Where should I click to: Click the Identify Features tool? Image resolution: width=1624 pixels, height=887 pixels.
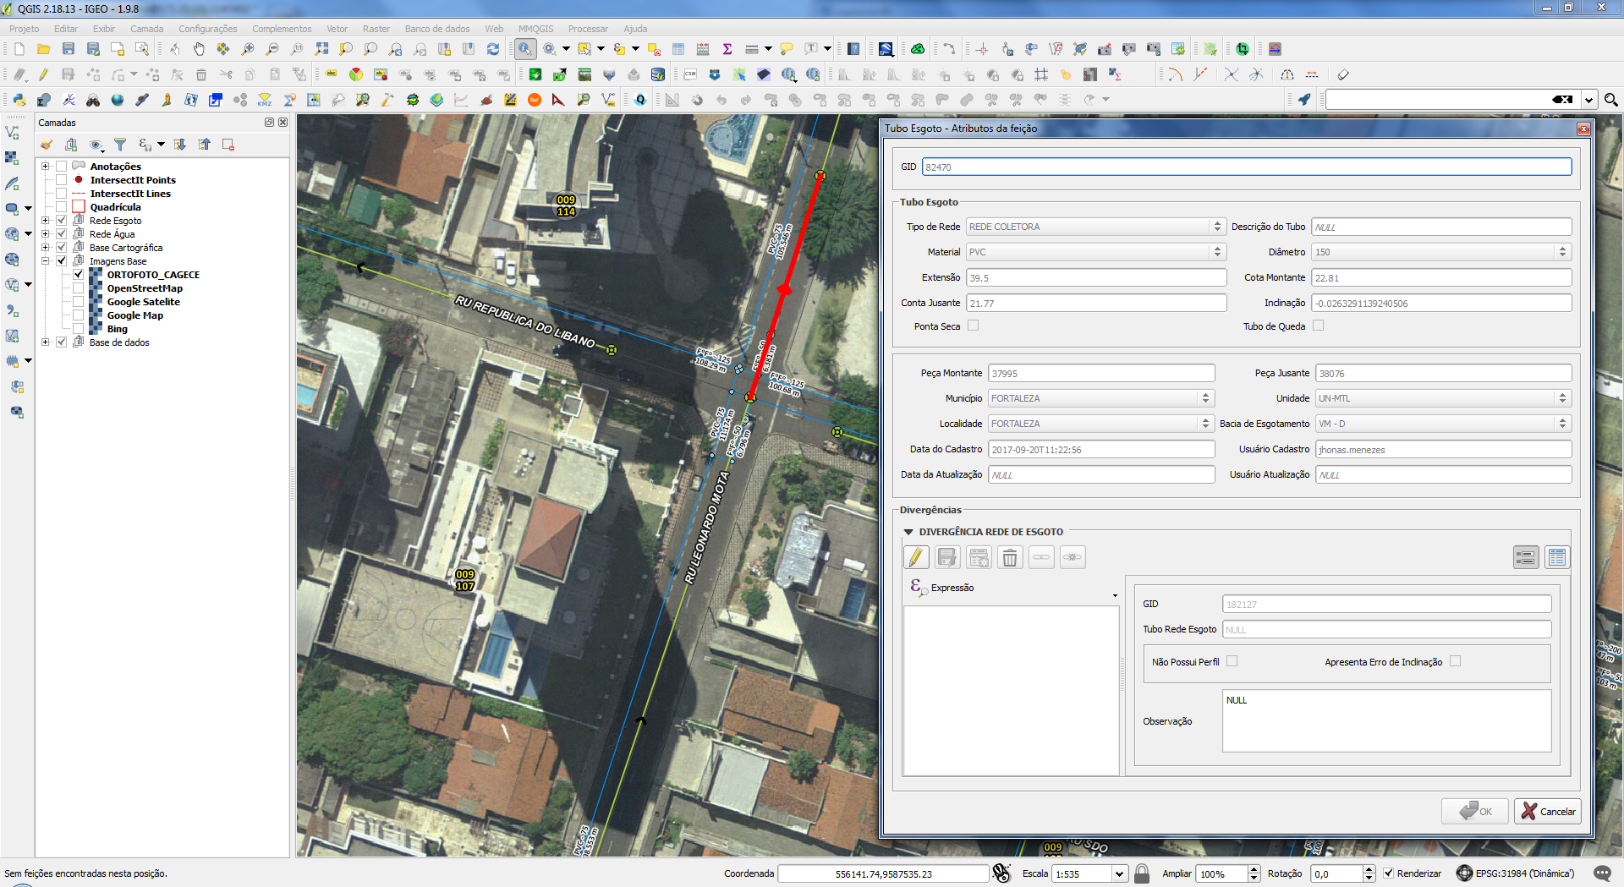tap(525, 49)
